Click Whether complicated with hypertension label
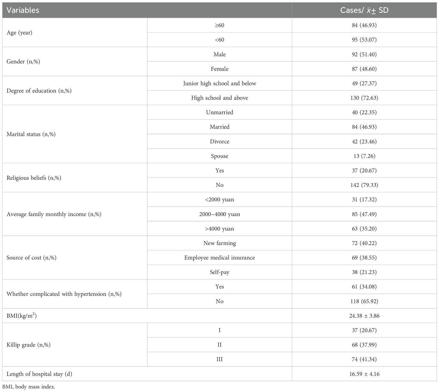 (64, 294)
